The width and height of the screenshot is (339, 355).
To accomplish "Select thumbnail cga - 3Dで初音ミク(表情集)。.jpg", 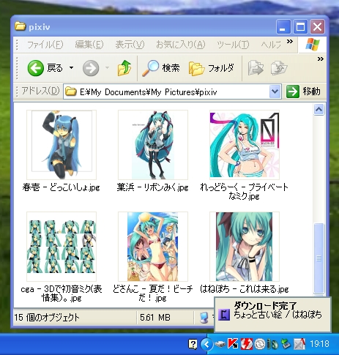I will click(62, 247).
